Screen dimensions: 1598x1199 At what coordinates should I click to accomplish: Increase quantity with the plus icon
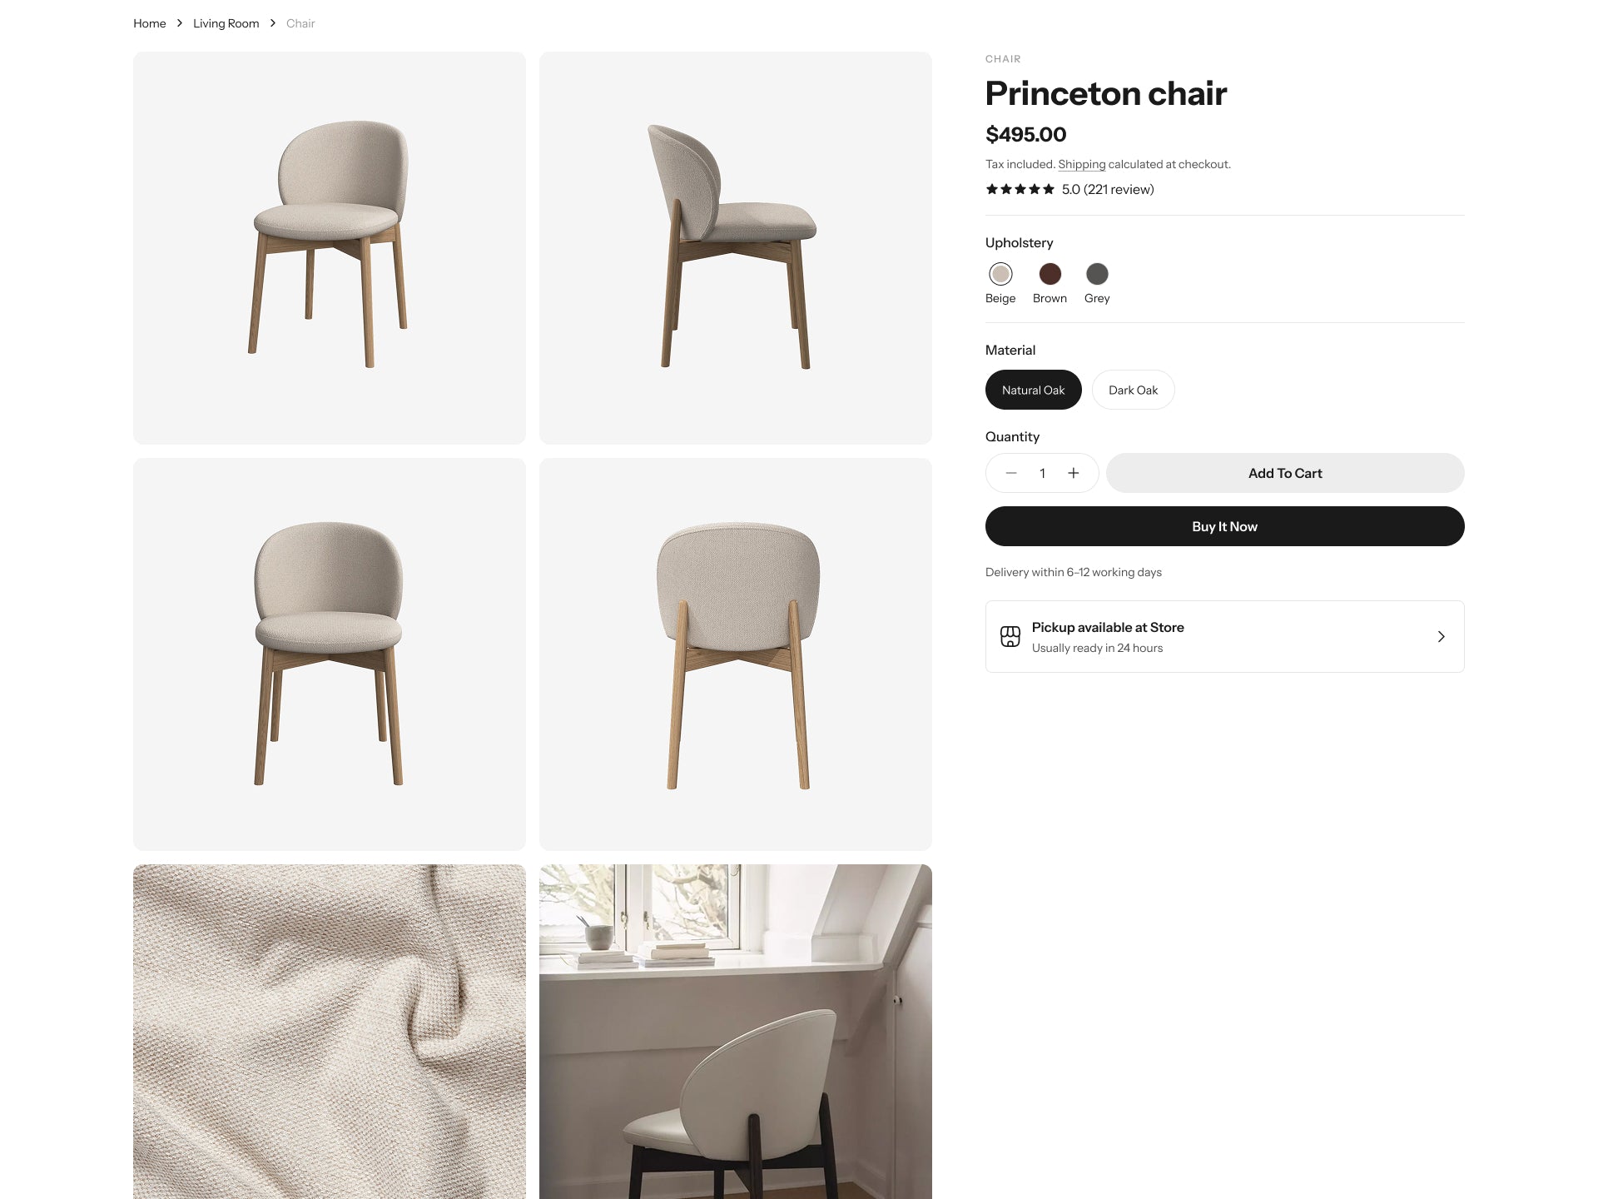[x=1074, y=473]
